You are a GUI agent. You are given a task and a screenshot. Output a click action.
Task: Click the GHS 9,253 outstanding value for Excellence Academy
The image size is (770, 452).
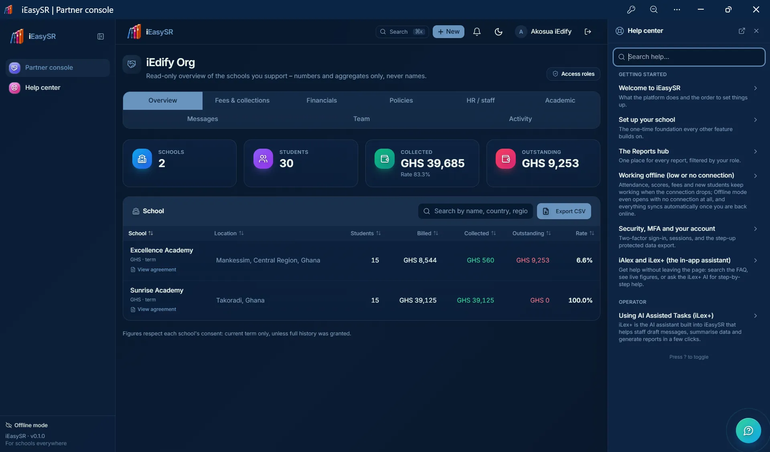coord(533,260)
